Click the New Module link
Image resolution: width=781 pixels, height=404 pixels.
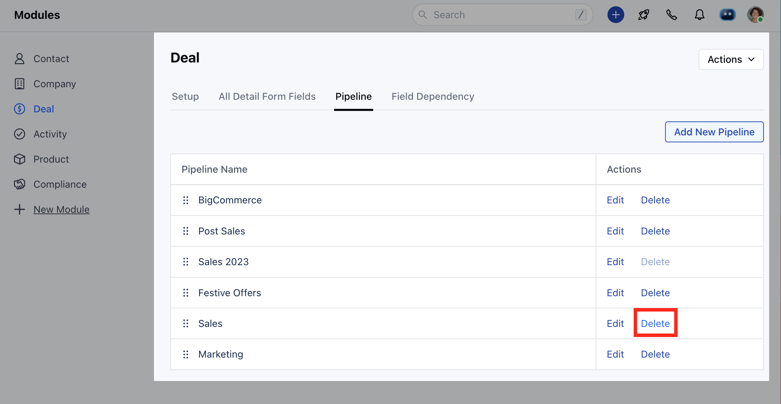[x=61, y=209]
